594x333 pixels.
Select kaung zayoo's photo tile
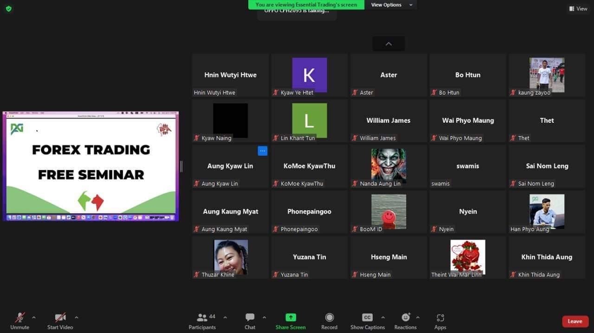(547, 75)
